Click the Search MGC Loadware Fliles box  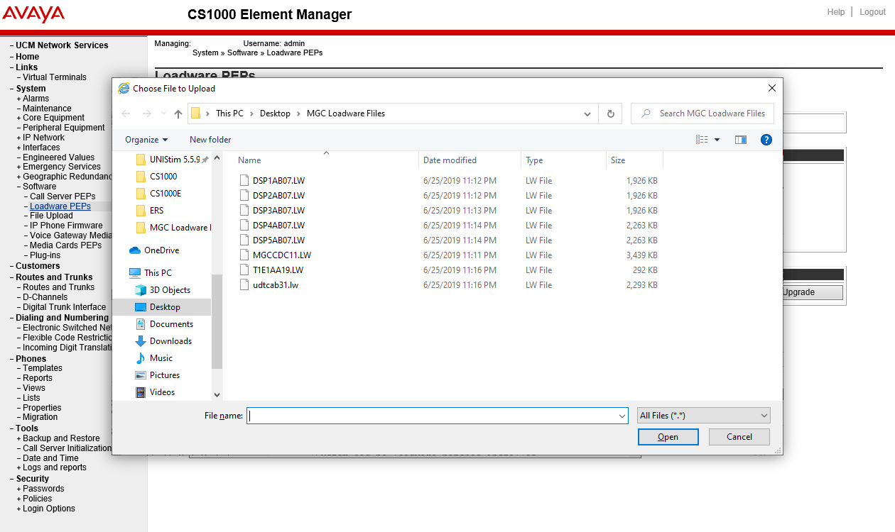703,113
